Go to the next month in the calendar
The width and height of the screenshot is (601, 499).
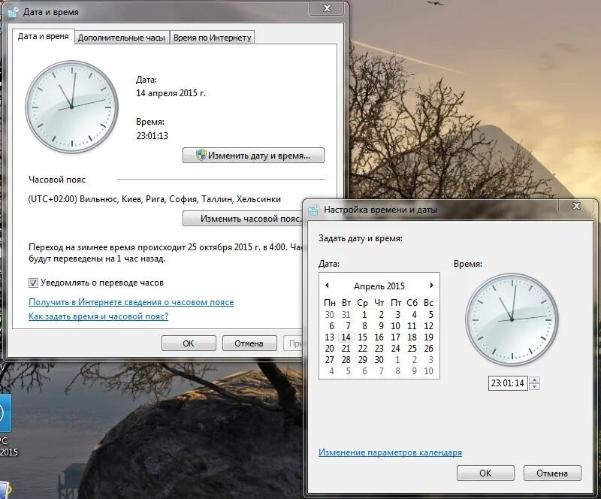tap(431, 286)
